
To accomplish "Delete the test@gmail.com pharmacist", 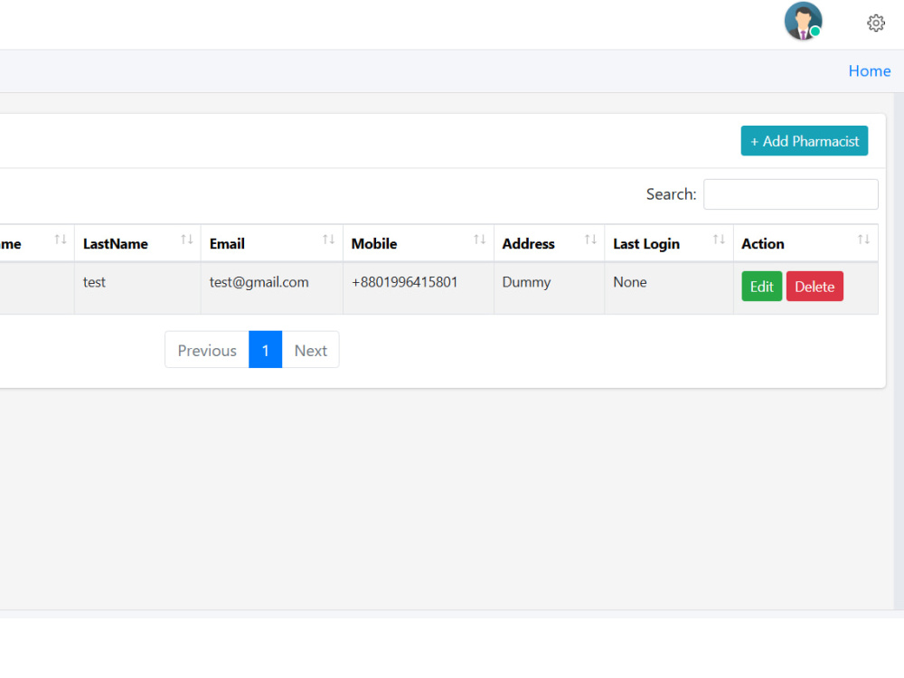I will pos(815,287).
